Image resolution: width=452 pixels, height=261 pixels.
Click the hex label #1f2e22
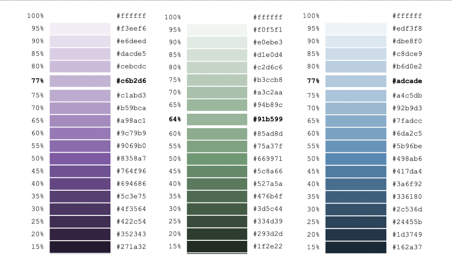click(268, 247)
